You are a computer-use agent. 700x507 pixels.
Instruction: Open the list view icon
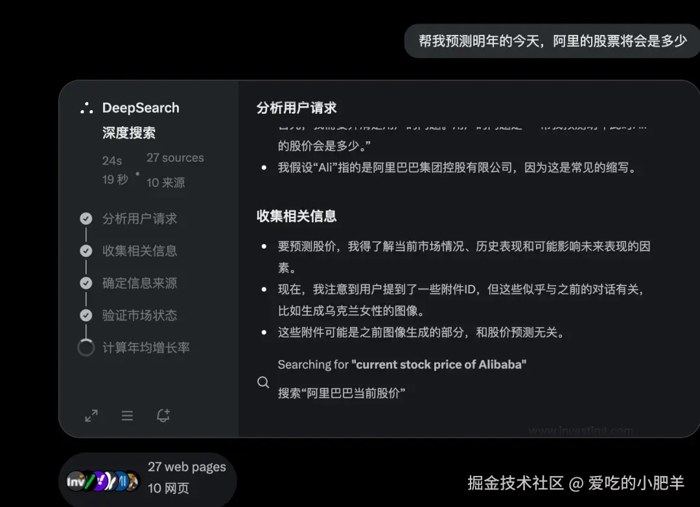pyautogui.click(x=127, y=416)
